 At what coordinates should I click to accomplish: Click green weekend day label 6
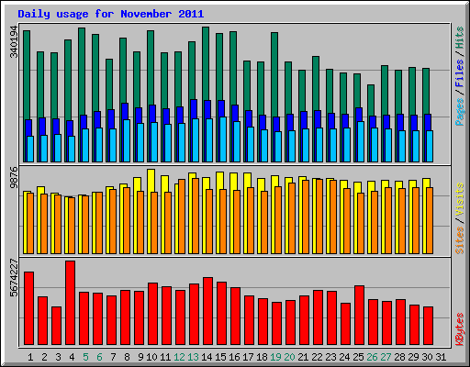(99, 357)
